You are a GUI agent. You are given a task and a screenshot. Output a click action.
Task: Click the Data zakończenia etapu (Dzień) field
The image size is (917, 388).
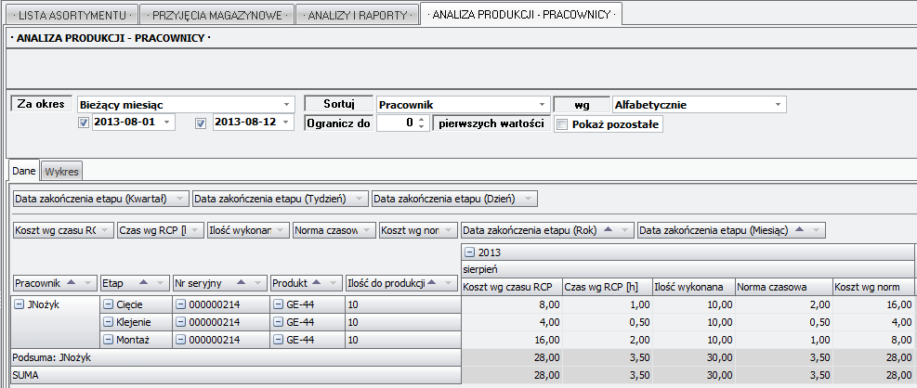coord(453,199)
